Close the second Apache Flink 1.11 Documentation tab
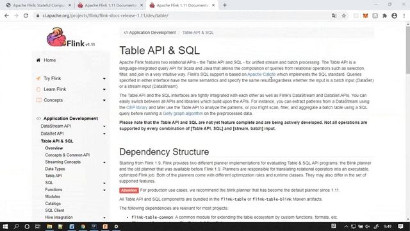The width and height of the screenshot is (410, 231). pos(142,5)
